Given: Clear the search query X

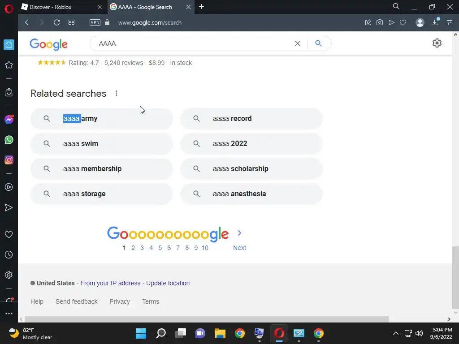Looking at the screenshot, I should point(298,43).
